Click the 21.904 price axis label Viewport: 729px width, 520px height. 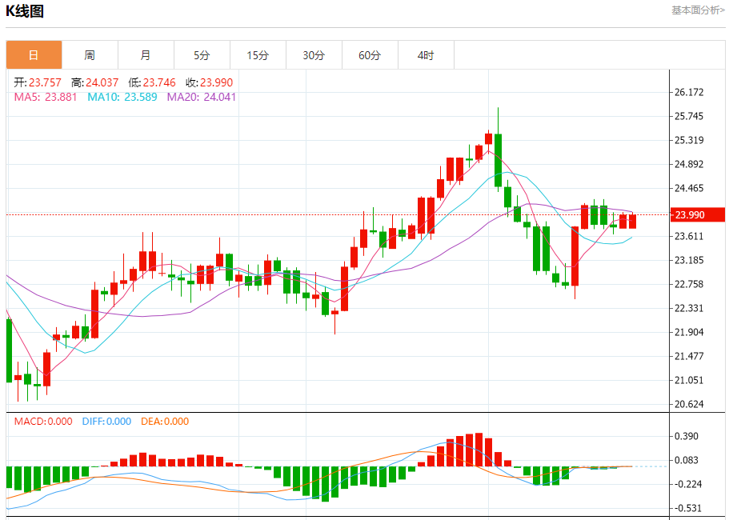(689, 332)
